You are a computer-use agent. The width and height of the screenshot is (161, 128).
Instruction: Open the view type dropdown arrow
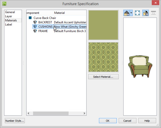coord(131,13)
